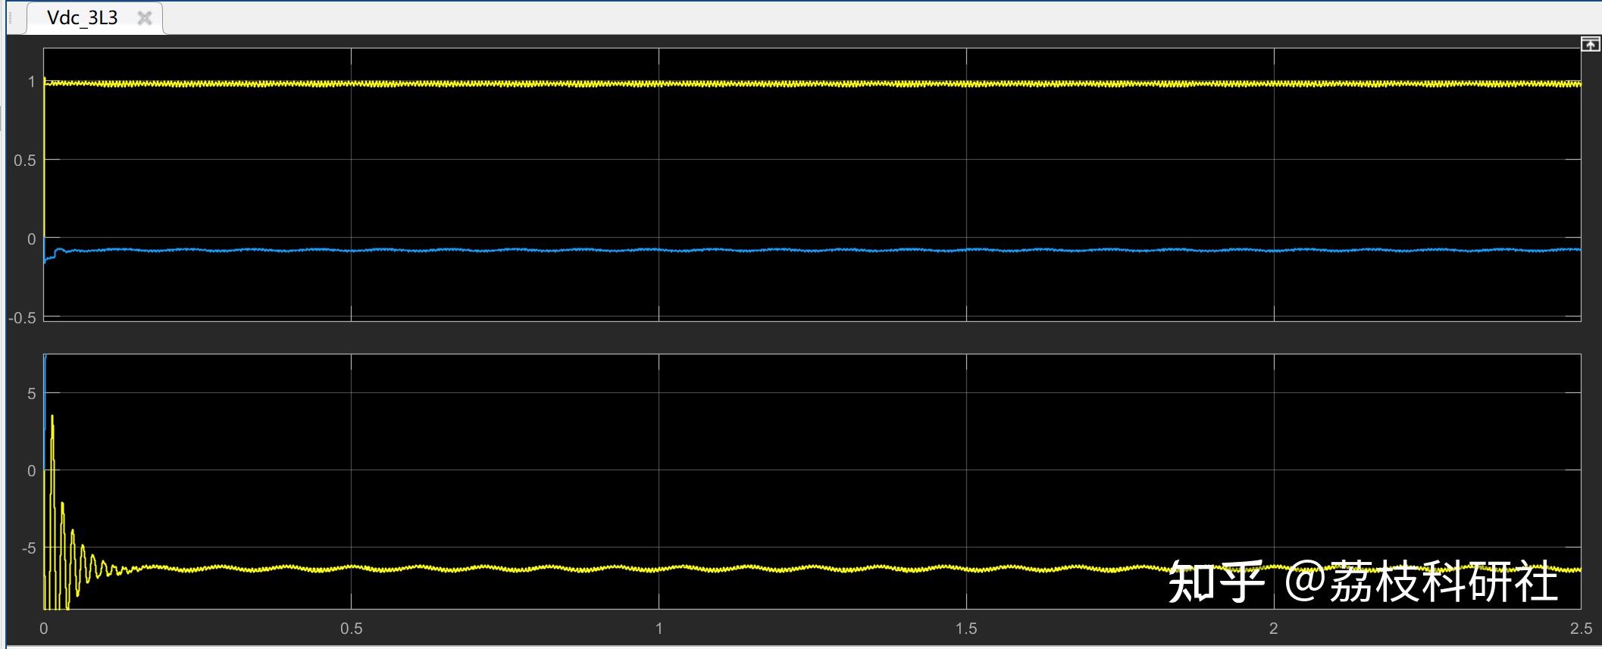Select blue trace in upper plot
This screenshot has width=1602, height=649.
pos(811,249)
